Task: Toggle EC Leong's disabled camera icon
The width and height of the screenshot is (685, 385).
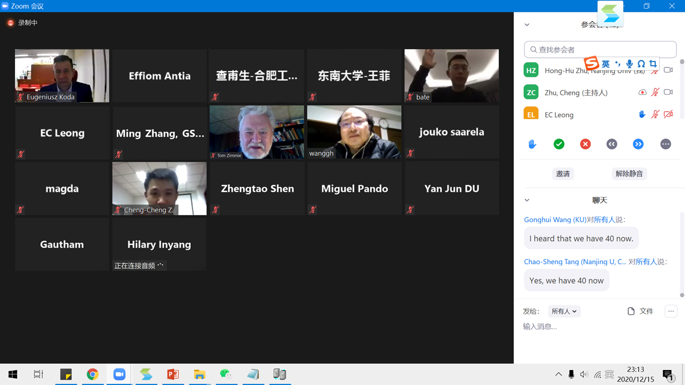Action: 668,114
